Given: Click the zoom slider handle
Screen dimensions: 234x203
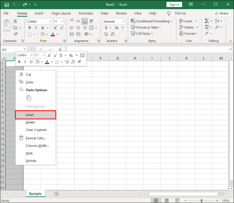Looking at the screenshot, I should click(x=201, y=201).
